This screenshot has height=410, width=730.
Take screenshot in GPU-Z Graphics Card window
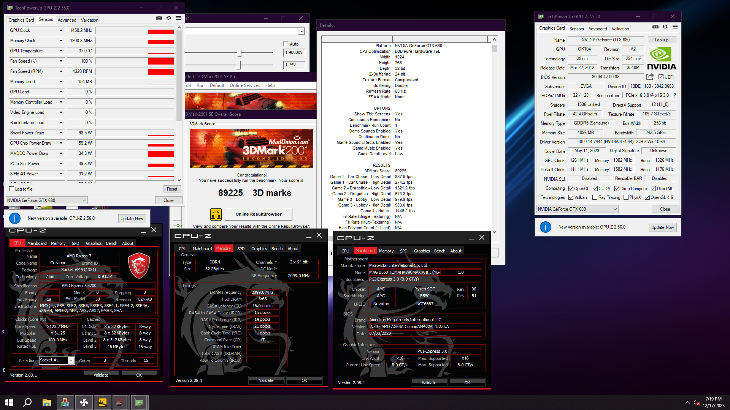tap(655, 27)
